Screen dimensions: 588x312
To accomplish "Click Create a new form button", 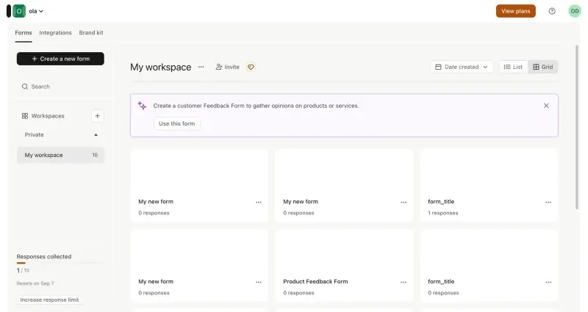I will coord(60,59).
